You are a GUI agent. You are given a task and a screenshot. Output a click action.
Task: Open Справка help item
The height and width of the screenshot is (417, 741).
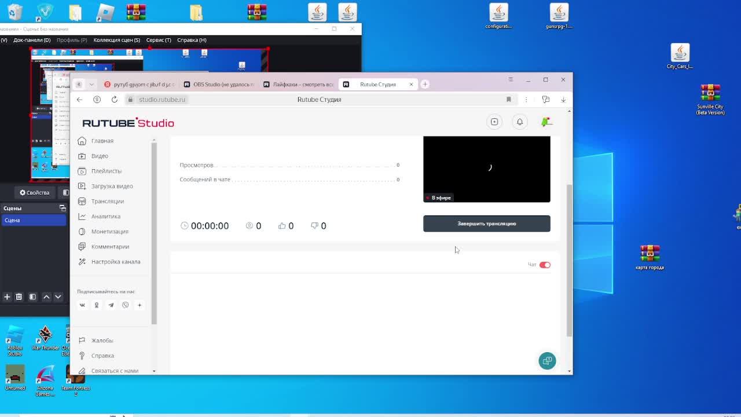click(x=102, y=356)
